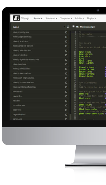Viewport: 106px width, 185px height.
Task: Open file navs.less
Action: click(16, 101)
